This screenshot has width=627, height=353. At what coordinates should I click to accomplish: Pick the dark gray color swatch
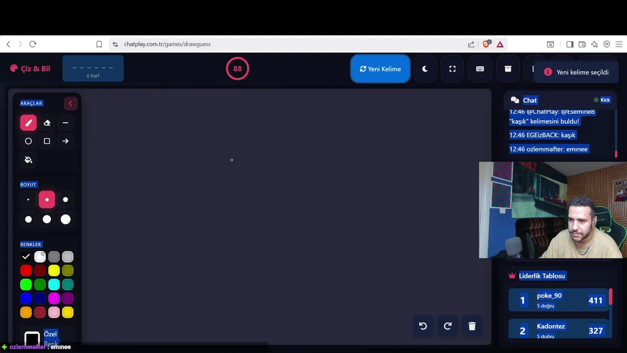point(54,256)
